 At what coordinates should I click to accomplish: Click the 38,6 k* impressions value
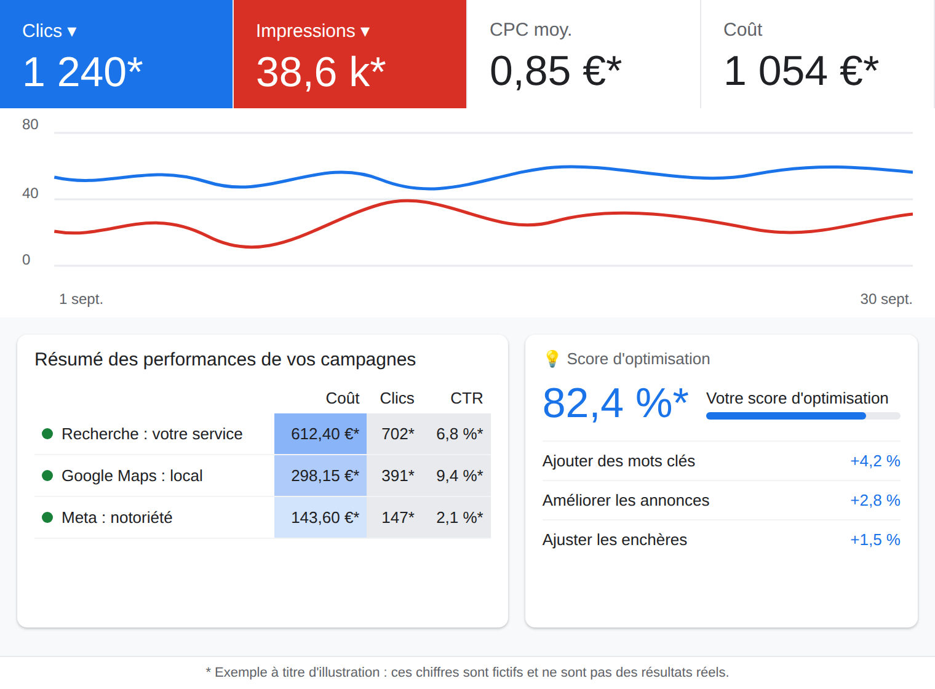click(x=320, y=72)
